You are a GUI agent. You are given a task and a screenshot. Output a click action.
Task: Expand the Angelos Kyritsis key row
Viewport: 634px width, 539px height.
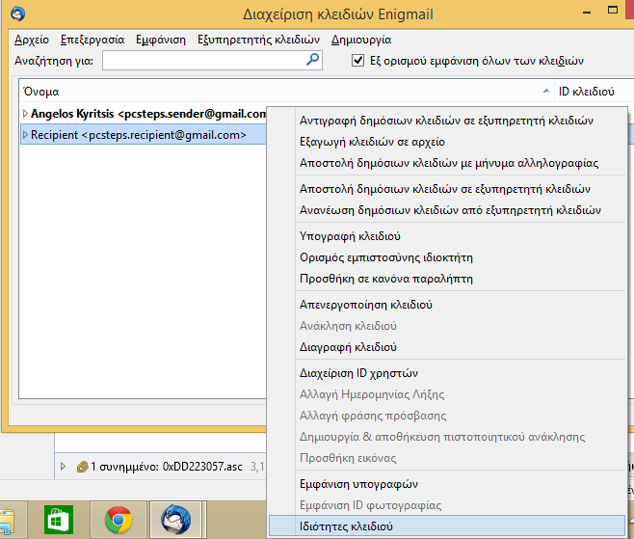[25, 114]
